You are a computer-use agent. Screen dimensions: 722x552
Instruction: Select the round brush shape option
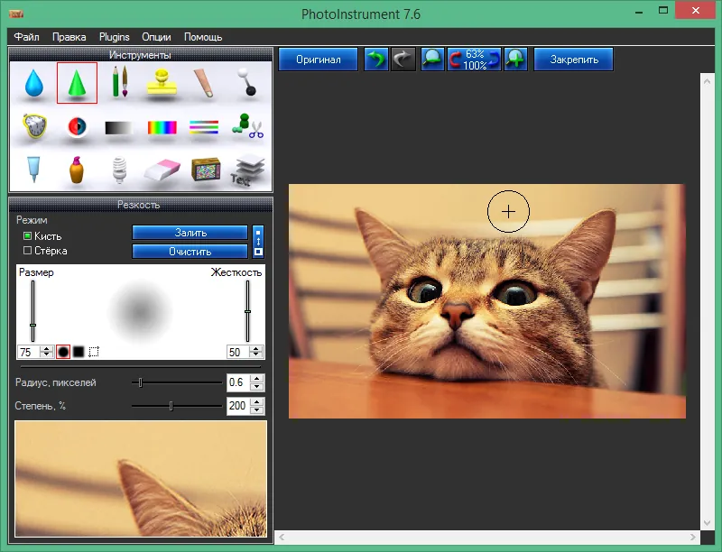pos(63,353)
